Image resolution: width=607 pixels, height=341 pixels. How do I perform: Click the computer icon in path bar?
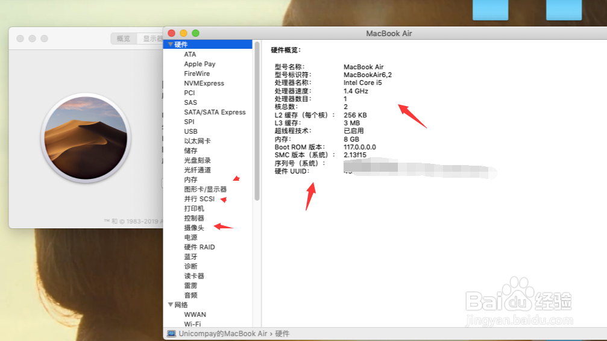pyautogui.click(x=171, y=334)
